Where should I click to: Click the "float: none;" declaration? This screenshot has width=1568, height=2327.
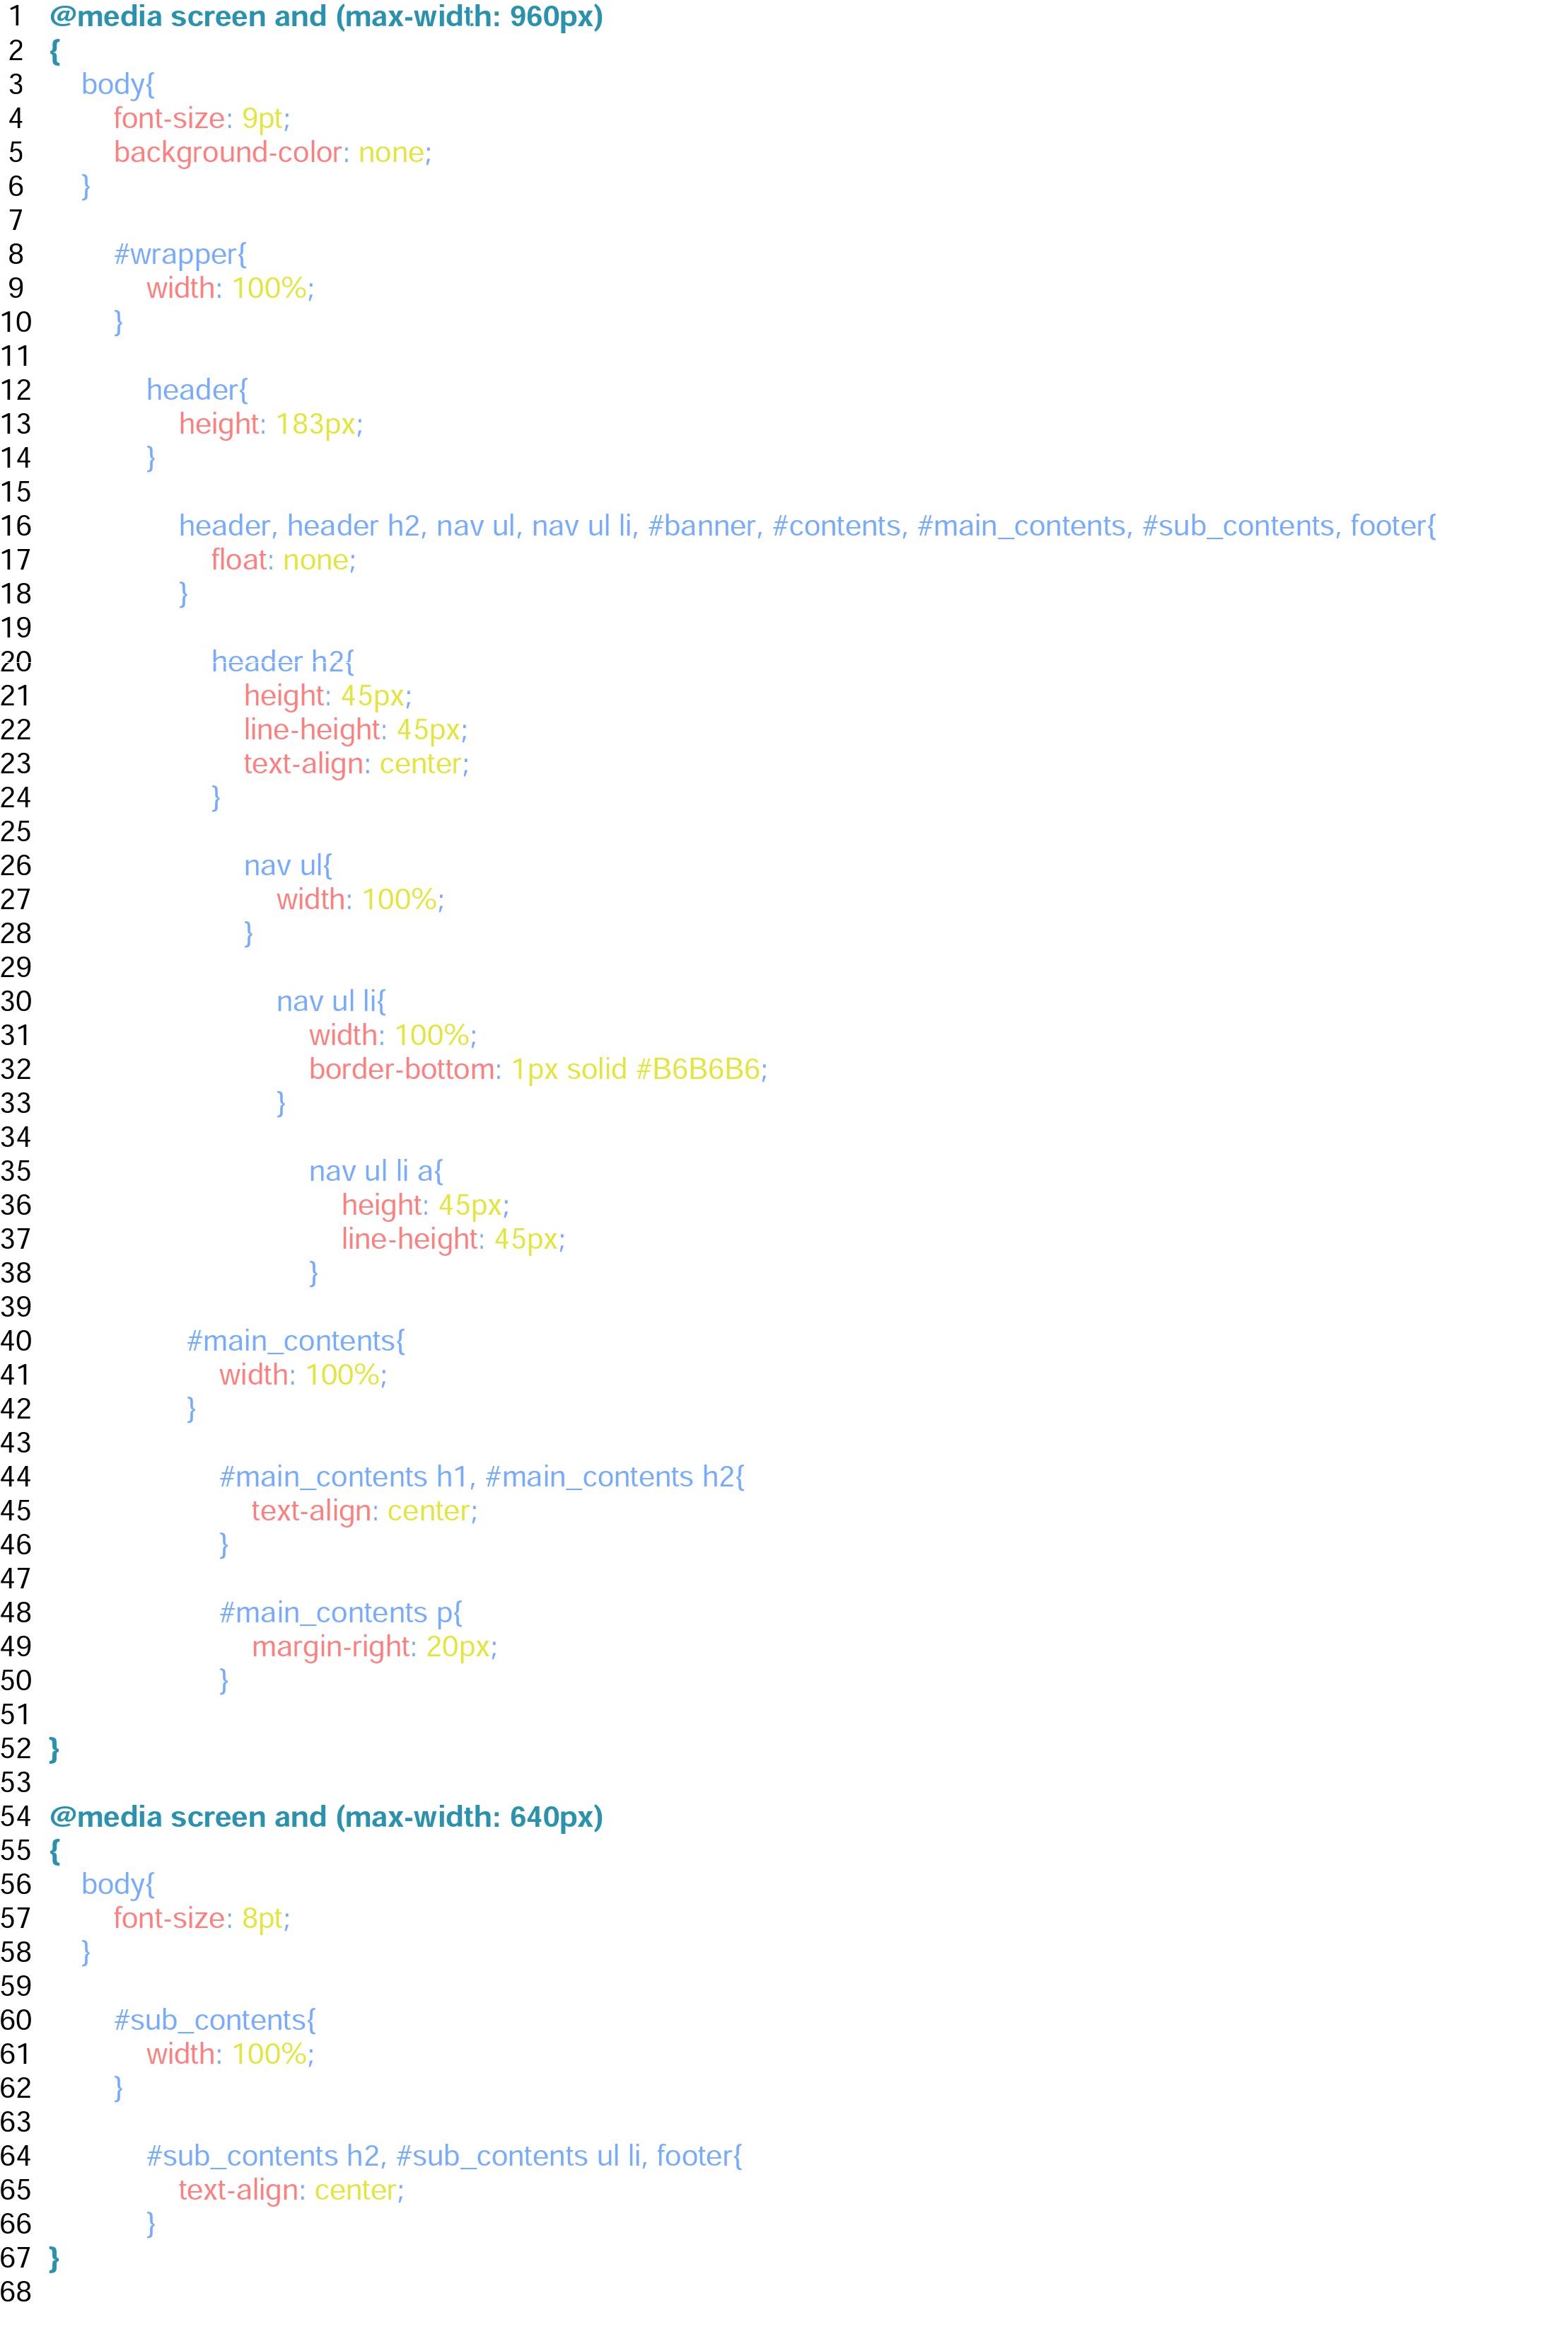[283, 560]
